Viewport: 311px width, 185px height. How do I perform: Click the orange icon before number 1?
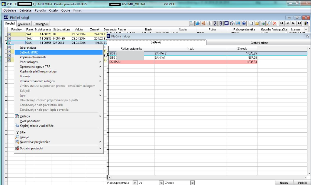203,23
